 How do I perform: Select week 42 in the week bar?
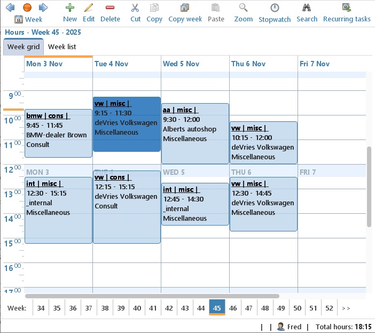(169, 308)
